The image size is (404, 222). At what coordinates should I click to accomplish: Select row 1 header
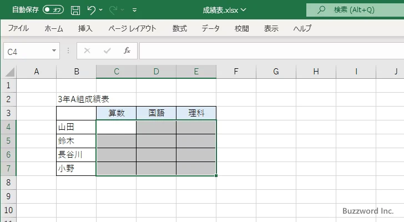[8, 85]
